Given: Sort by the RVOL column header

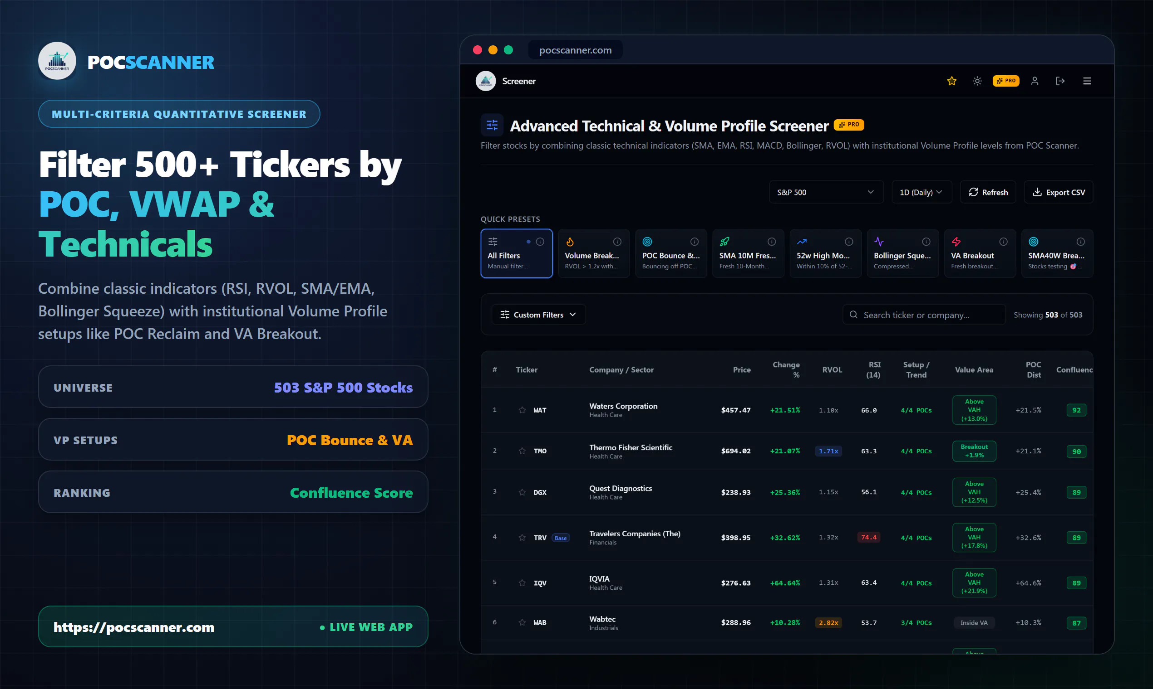Looking at the screenshot, I should click(832, 369).
